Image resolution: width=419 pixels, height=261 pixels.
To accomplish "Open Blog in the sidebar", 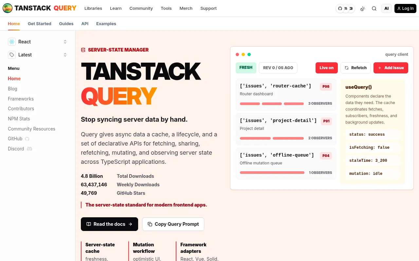I will coord(12,89).
